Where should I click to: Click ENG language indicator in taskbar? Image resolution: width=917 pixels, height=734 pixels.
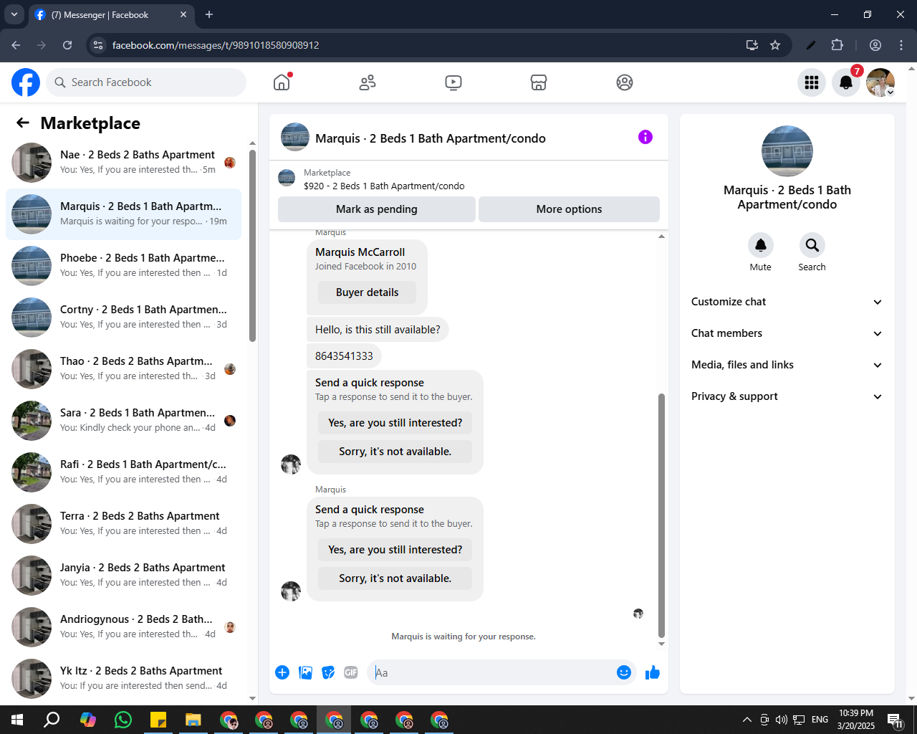(820, 720)
